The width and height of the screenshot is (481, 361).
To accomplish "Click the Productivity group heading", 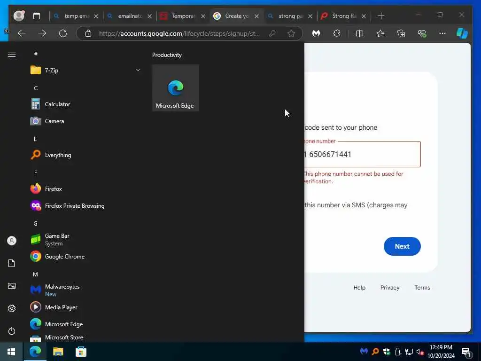I will (167, 55).
